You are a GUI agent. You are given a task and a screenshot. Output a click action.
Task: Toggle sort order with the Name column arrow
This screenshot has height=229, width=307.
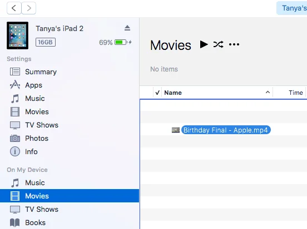268,92
